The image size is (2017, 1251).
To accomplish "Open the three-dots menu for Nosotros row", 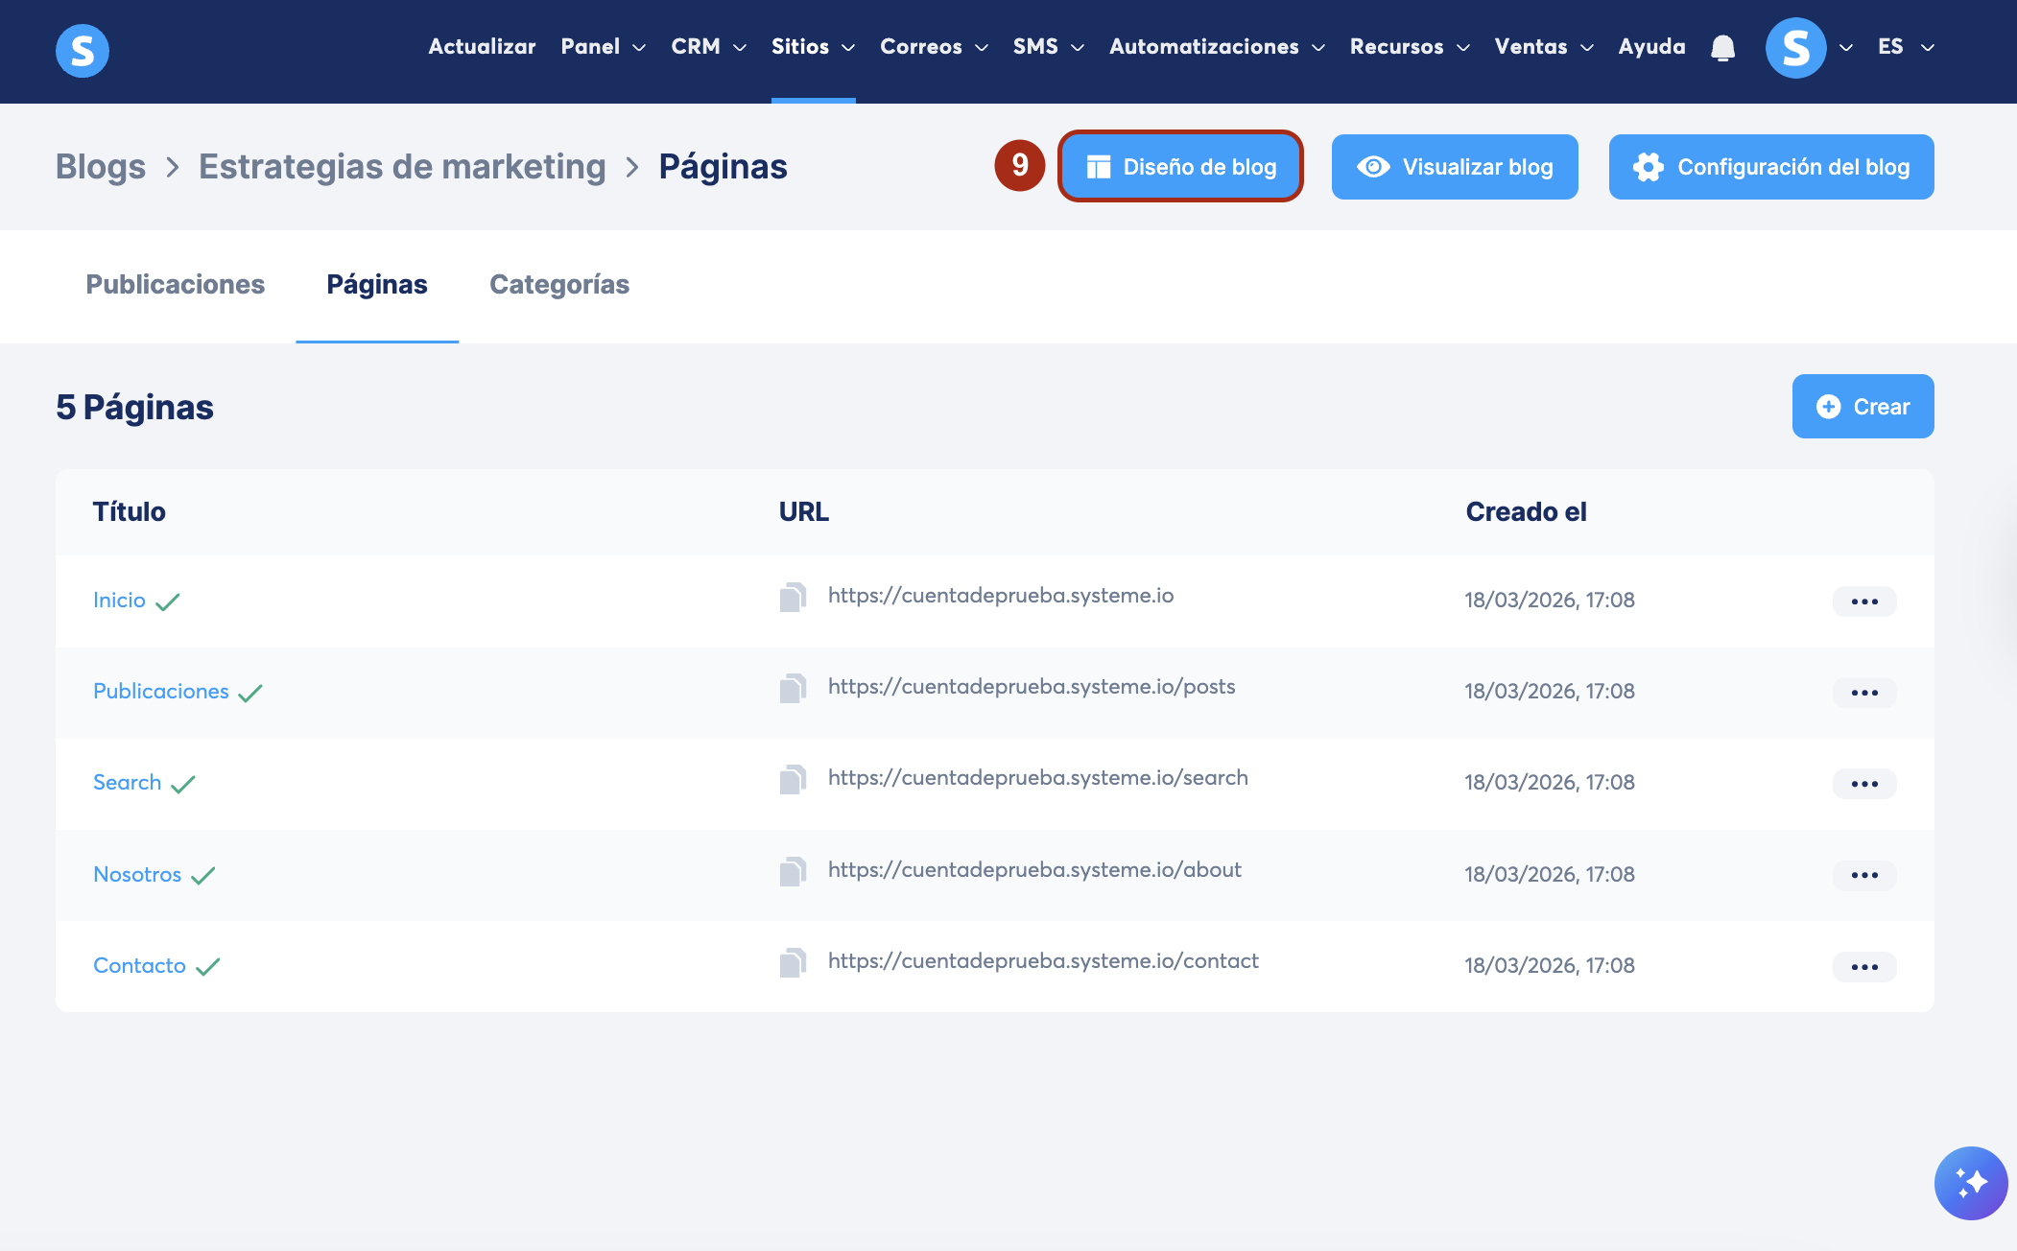I will (x=1863, y=875).
